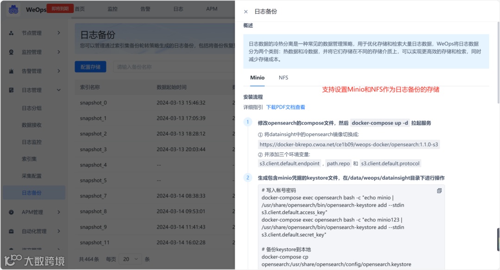Click the 共464条 total count text

tap(88, 259)
